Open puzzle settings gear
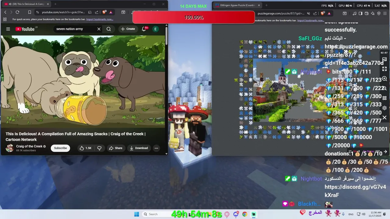 coord(385,108)
